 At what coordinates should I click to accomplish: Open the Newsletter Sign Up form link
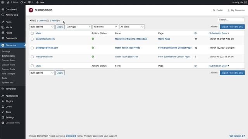click(131, 39)
